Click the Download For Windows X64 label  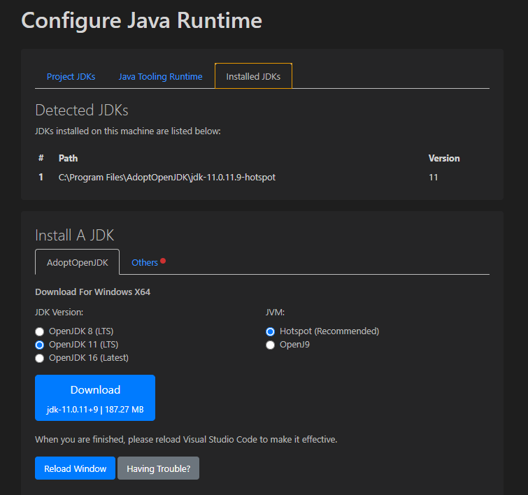[x=92, y=292]
